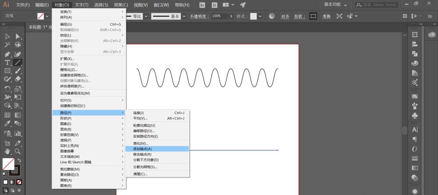Select the Eraser tool
The height and width of the screenshot is (195, 438).
pos(18,79)
